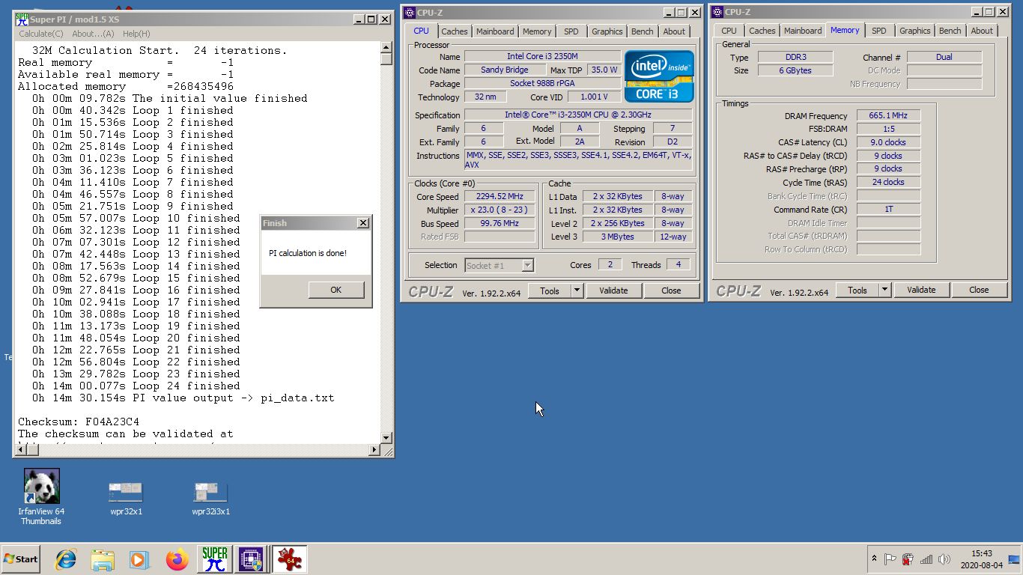Click Super PI vertical scrollbar up arrow
The height and width of the screenshot is (575, 1023).
pyautogui.click(x=386, y=47)
